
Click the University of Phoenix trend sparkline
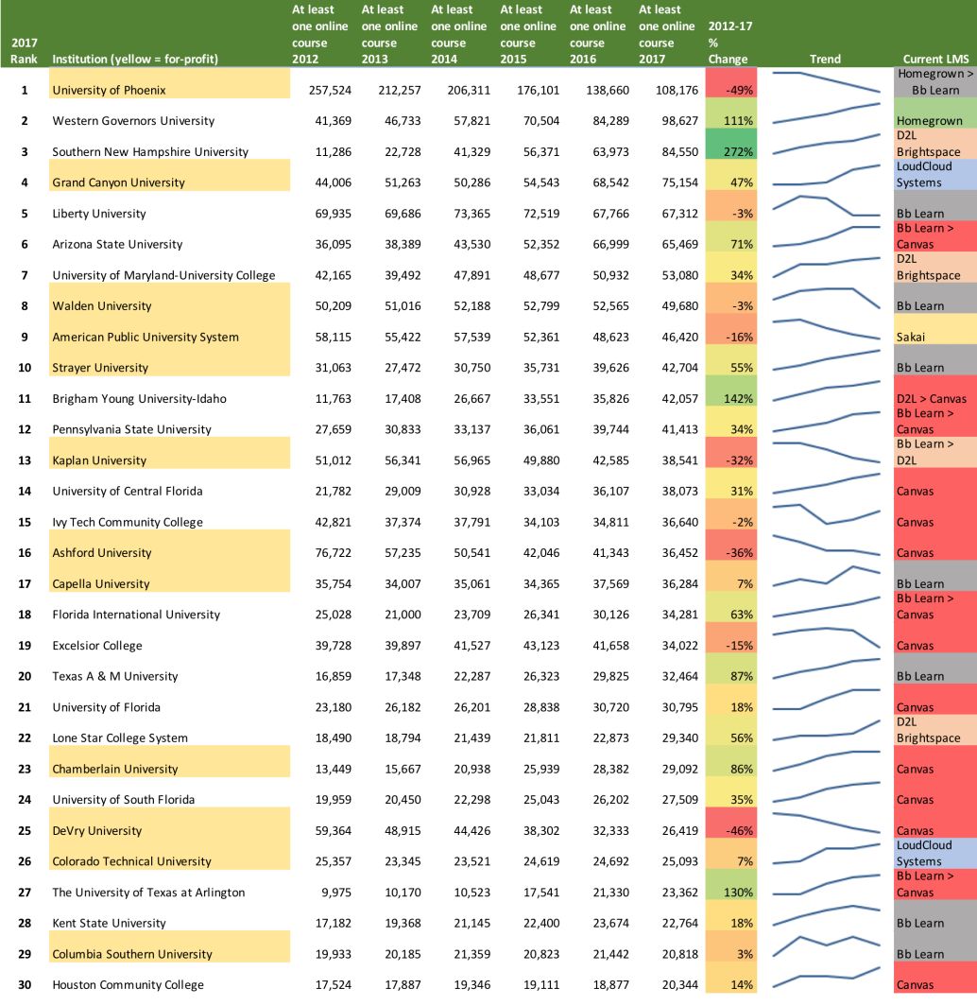click(826, 83)
